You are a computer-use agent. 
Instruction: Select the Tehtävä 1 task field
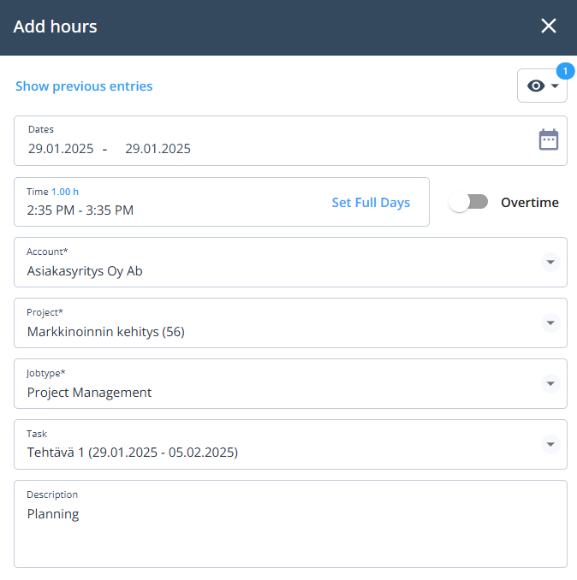(x=290, y=444)
